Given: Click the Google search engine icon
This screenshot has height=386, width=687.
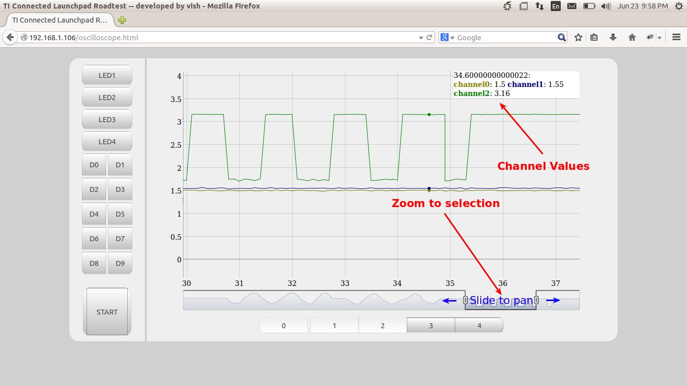Looking at the screenshot, I should click(445, 38).
